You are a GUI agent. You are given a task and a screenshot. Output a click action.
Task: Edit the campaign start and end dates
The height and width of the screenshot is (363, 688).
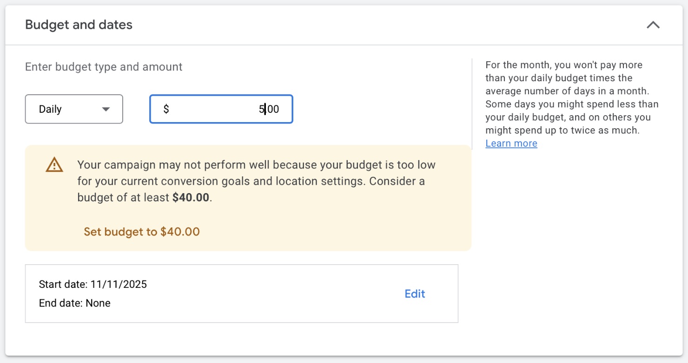click(x=415, y=294)
